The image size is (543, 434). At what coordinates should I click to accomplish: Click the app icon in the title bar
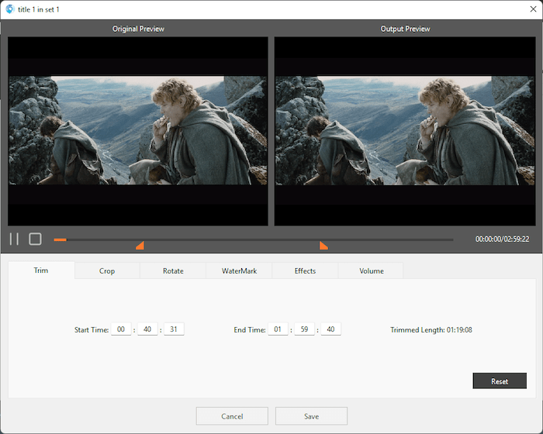[9, 9]
